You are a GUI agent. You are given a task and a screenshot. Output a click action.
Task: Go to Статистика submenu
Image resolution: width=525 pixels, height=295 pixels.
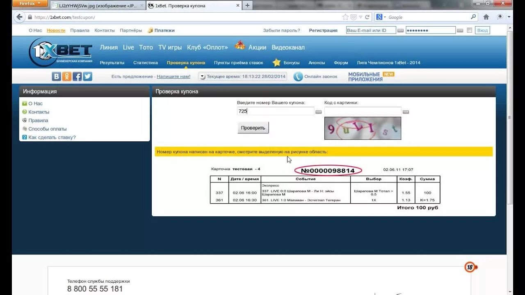[146, 63]
